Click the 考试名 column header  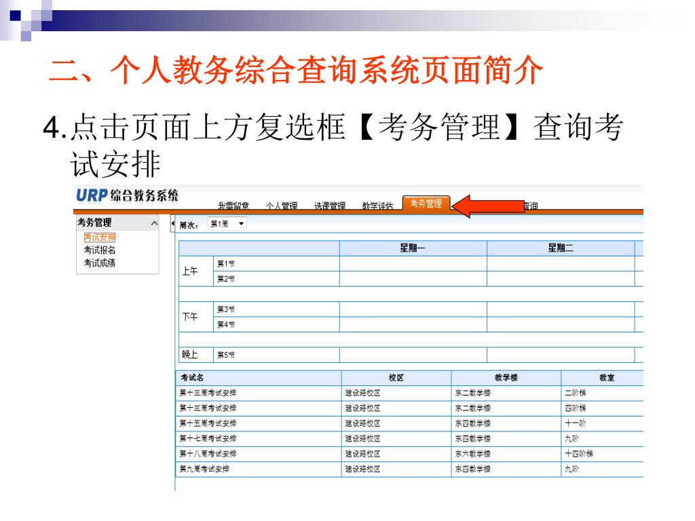(259, 378)
